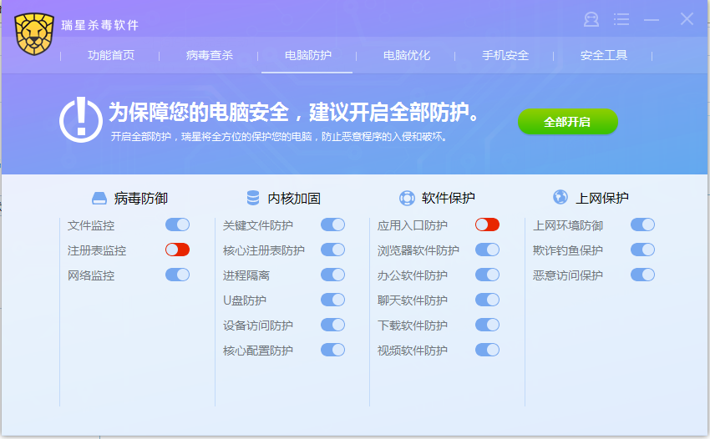710x439 pixels.
Task: Click the green 全部开启 button
Action: 568,122
